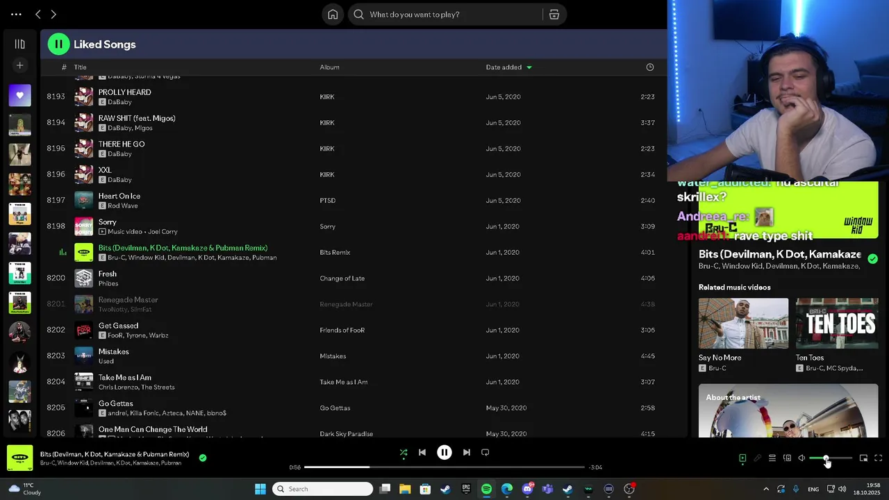Open File Explorer from taskbar

pos(405,489)
